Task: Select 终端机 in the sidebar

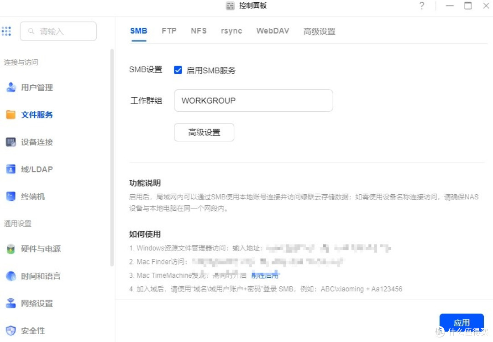Action: [x=33, y=197]
